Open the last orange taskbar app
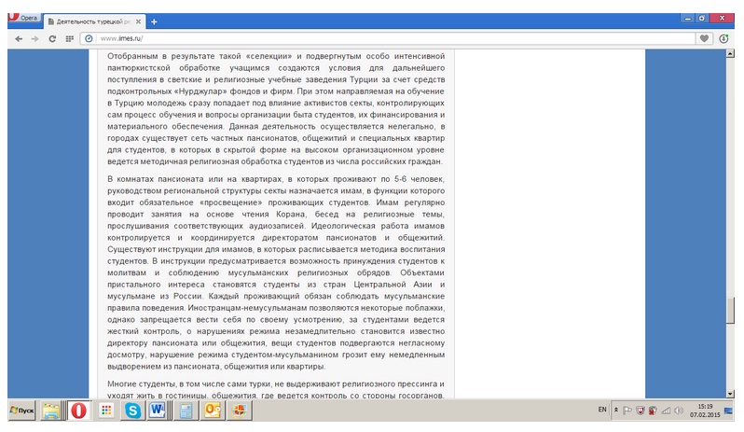The image size is (744, 432). [x=240, y=411]
